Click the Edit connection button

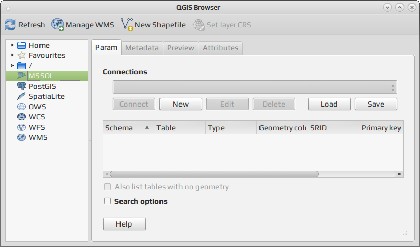coord(227,104)
